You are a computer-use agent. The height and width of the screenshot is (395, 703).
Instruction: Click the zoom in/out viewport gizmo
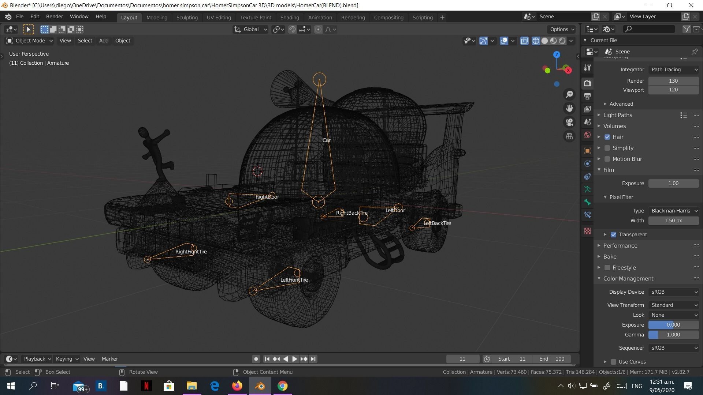point(569,94)
